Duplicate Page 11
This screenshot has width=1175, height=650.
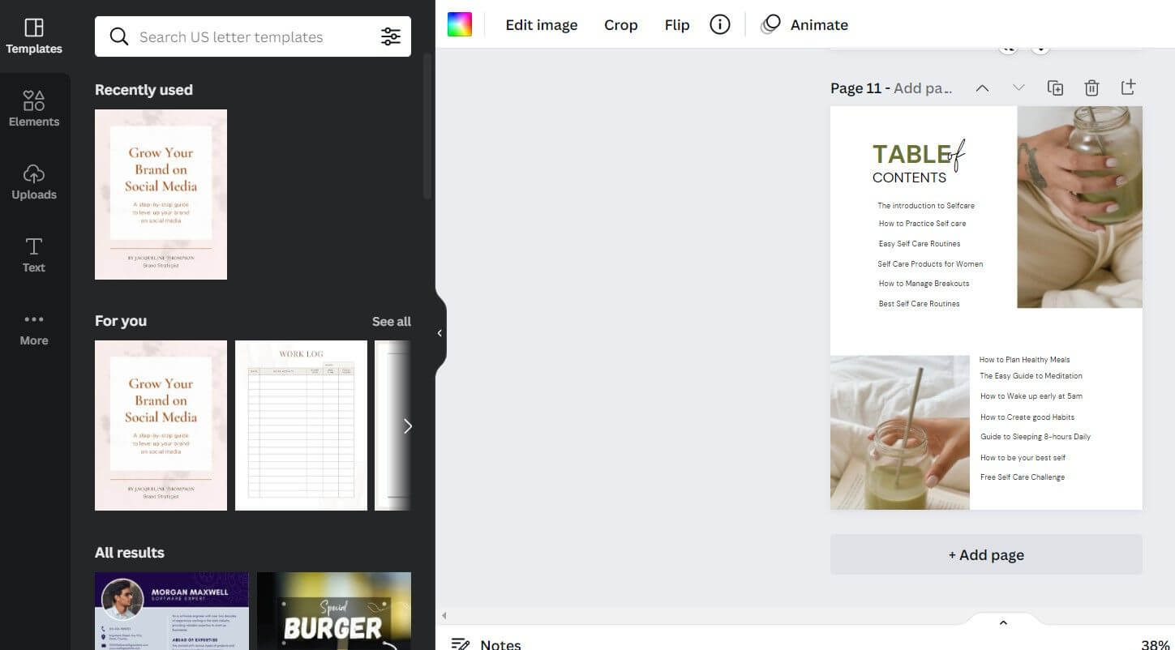(x=1055, y=88)
